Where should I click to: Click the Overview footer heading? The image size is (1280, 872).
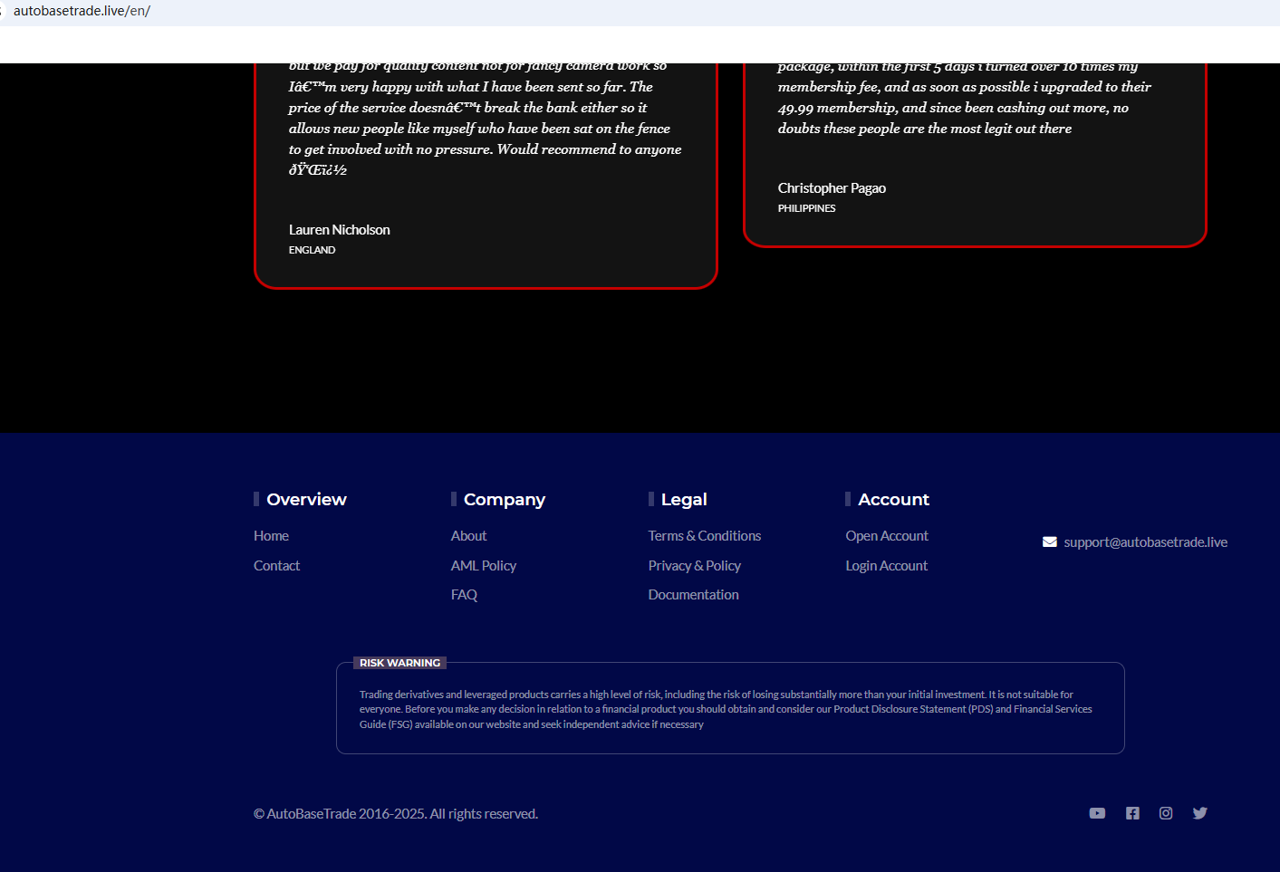point(306,500)
